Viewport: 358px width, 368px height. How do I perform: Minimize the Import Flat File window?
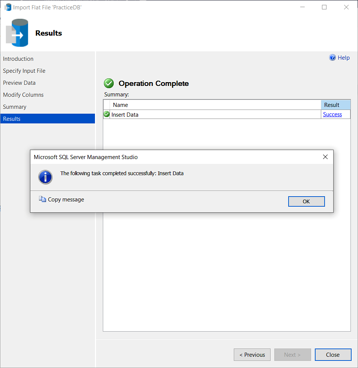(302, 7)
